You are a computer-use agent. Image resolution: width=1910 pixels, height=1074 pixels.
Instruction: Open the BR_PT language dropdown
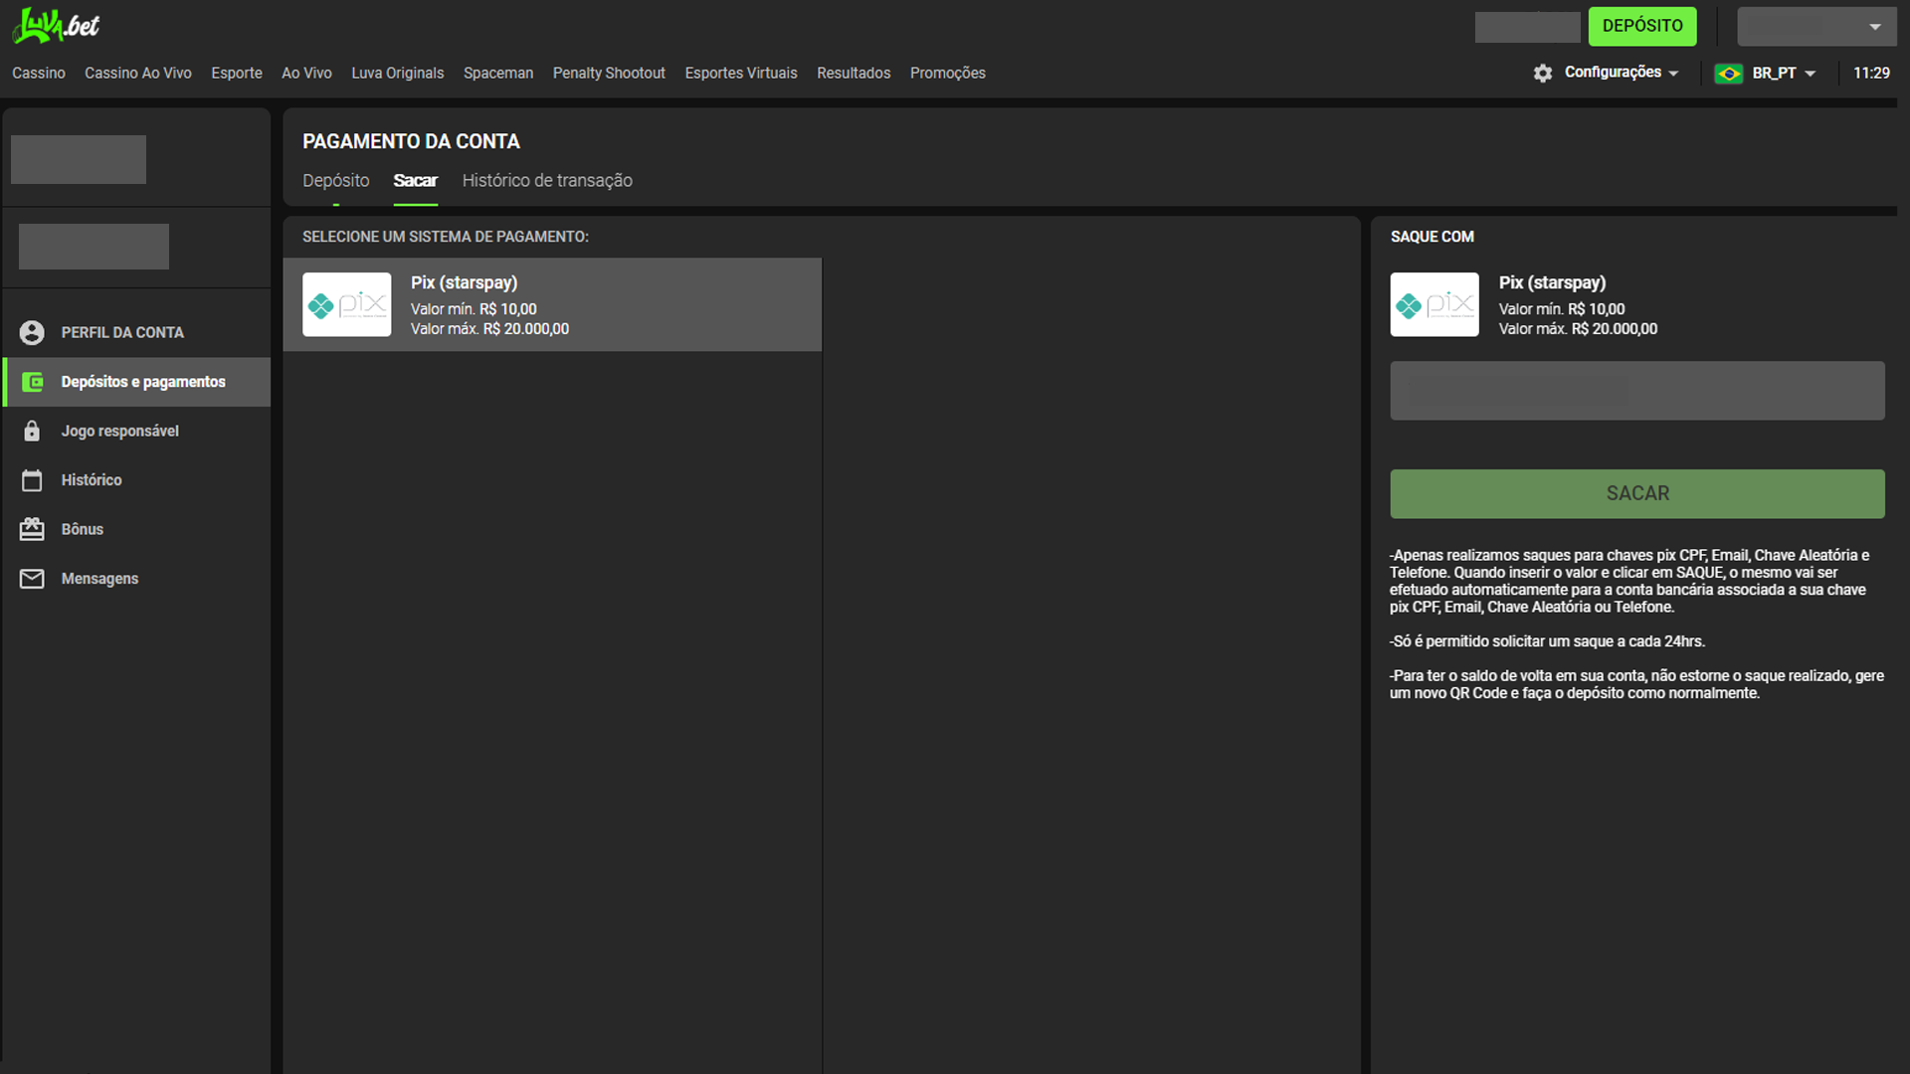point(1784,74)
